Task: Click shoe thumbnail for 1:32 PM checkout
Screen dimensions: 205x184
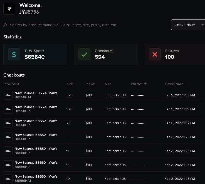Action: point(8,123)
